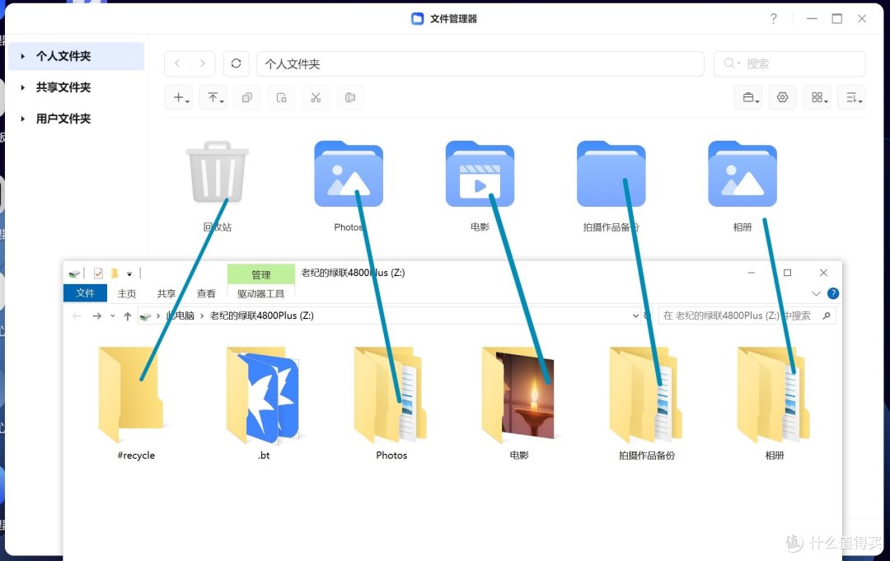Open the quick access toolbar dropdown
The height and width of the screenshot is (561, 890).
pos(129,274)
